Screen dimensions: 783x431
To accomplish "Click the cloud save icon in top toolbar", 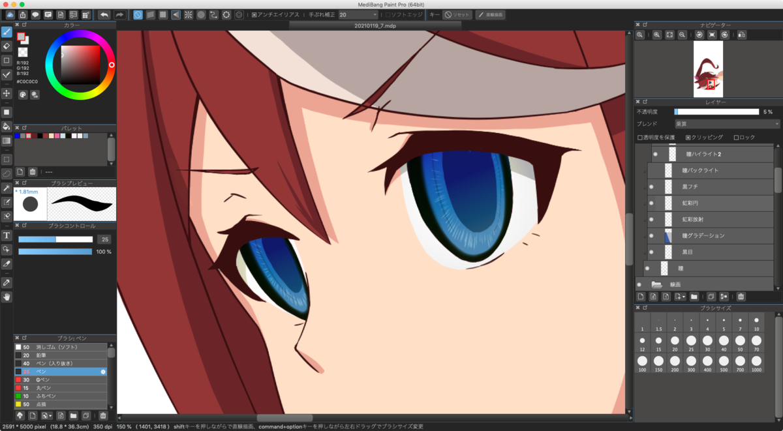I will point(10,14).
